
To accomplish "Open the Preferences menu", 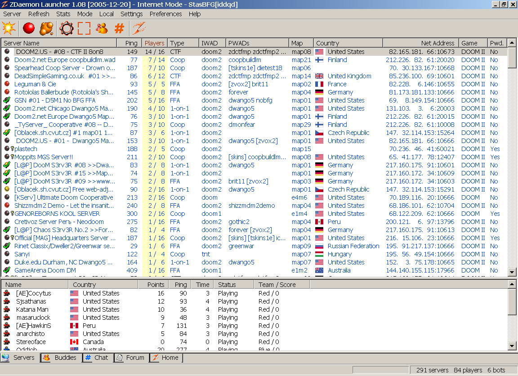I will click(x=165, y=14).
